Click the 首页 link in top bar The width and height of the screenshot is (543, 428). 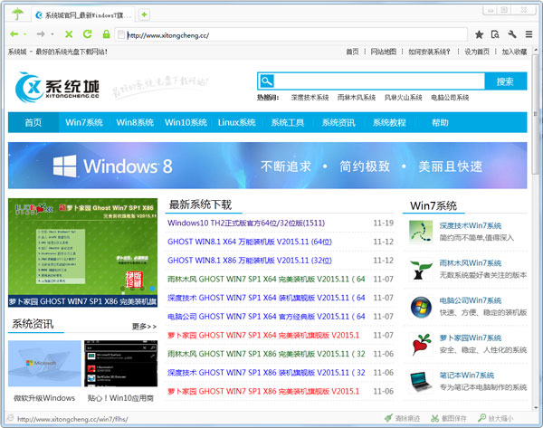(x=352, y=52)
